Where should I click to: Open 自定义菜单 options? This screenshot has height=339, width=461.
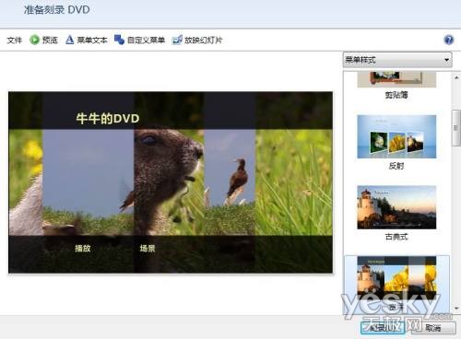[146, 41]
